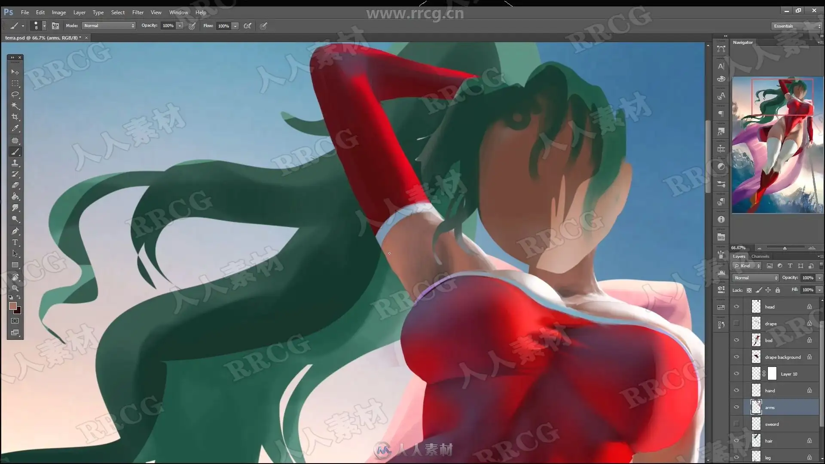Select the Eyedropper tool
This screenshot has width=825, height=464.
[15, 128]
